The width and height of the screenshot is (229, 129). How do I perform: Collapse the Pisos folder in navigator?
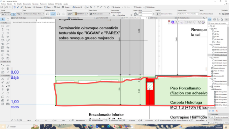tap(210, 29)
